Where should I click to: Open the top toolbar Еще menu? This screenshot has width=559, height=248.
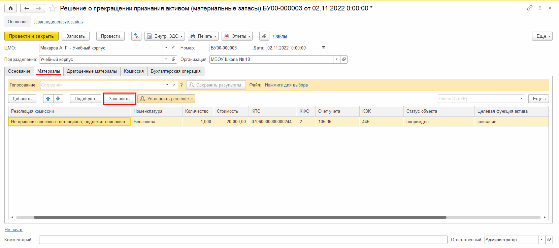coord(542,36)
